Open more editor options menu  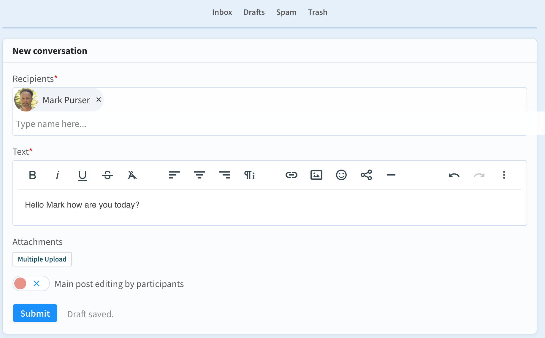point(504,175)
